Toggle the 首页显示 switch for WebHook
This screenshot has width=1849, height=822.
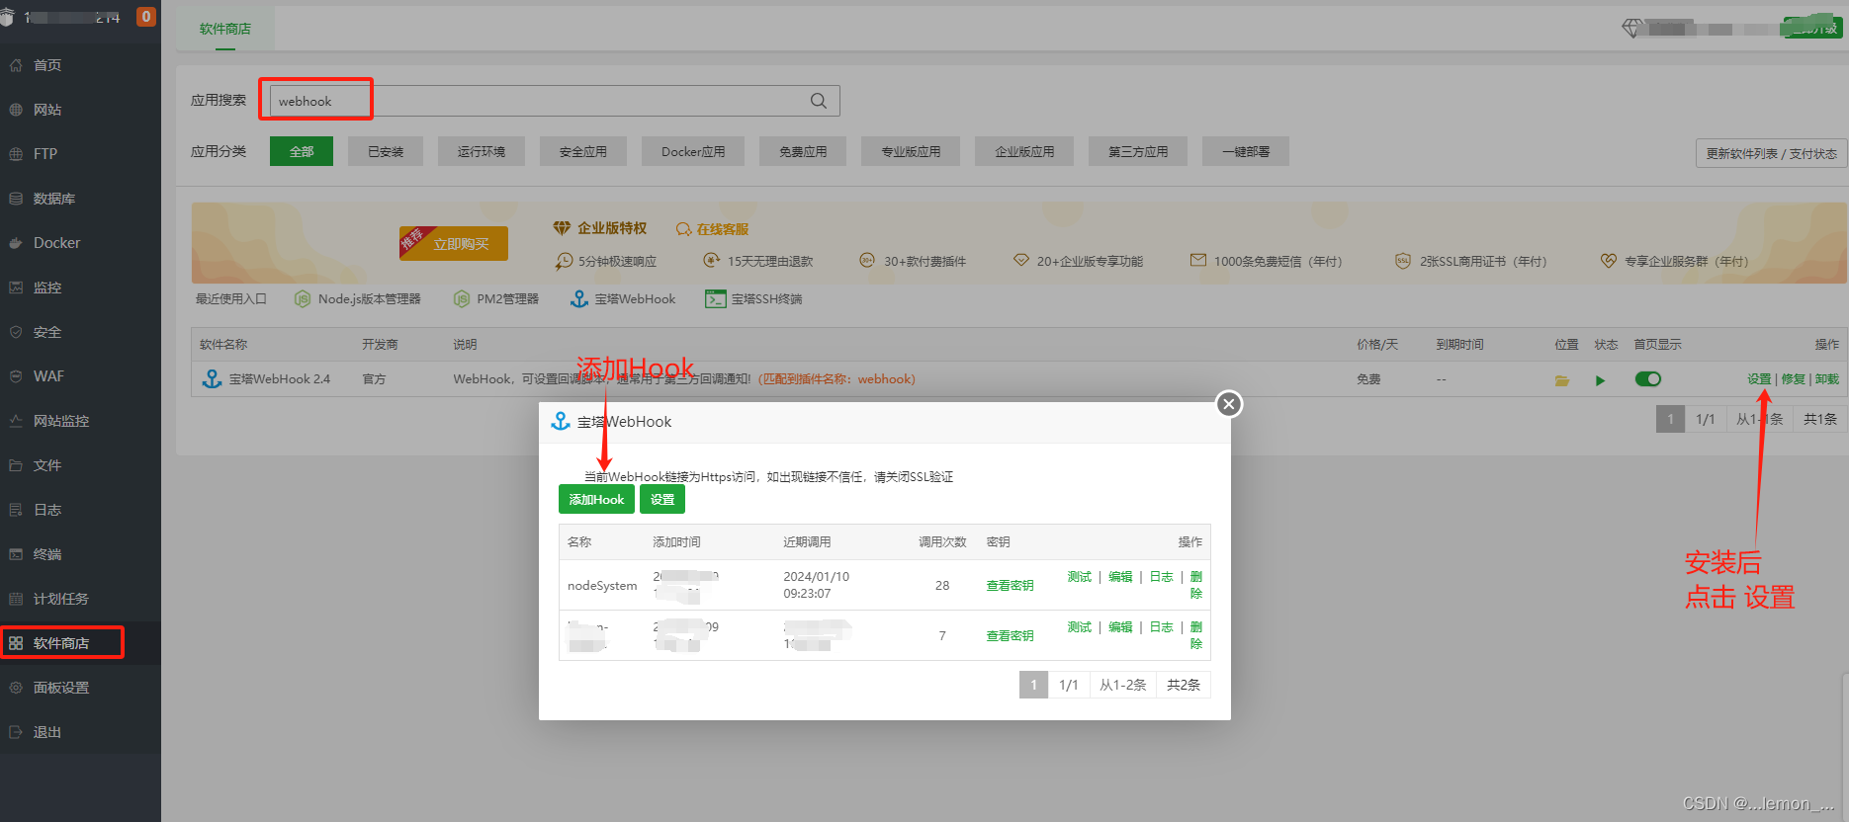1648,379
